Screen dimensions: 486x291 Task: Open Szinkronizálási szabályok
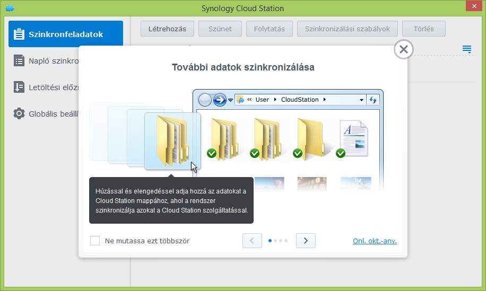coord(348,29)
